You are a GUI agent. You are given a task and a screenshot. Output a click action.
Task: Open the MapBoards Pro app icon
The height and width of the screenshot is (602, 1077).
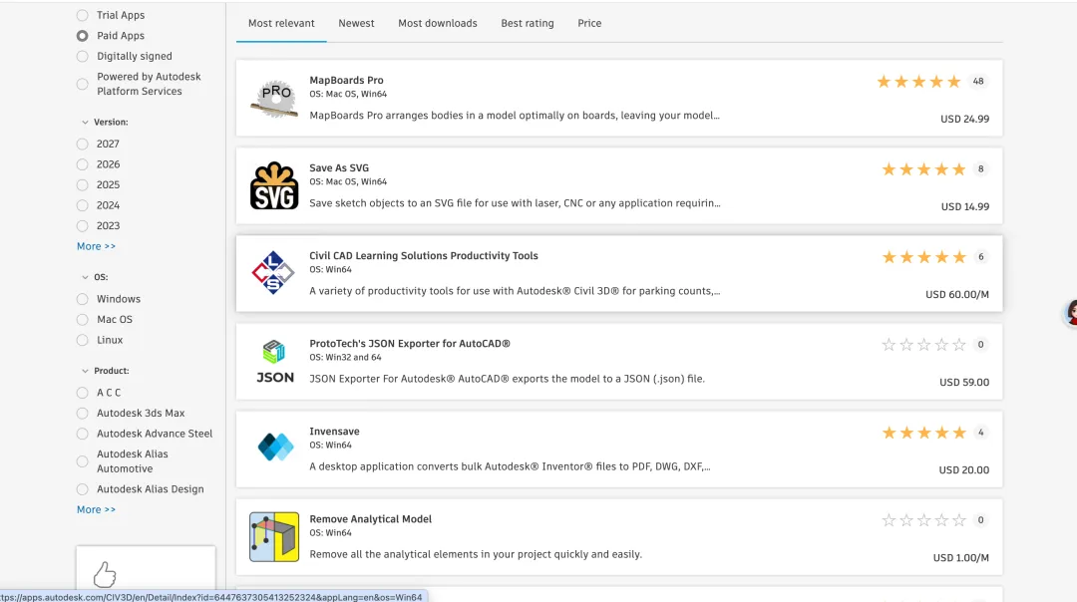pos(274,98)
